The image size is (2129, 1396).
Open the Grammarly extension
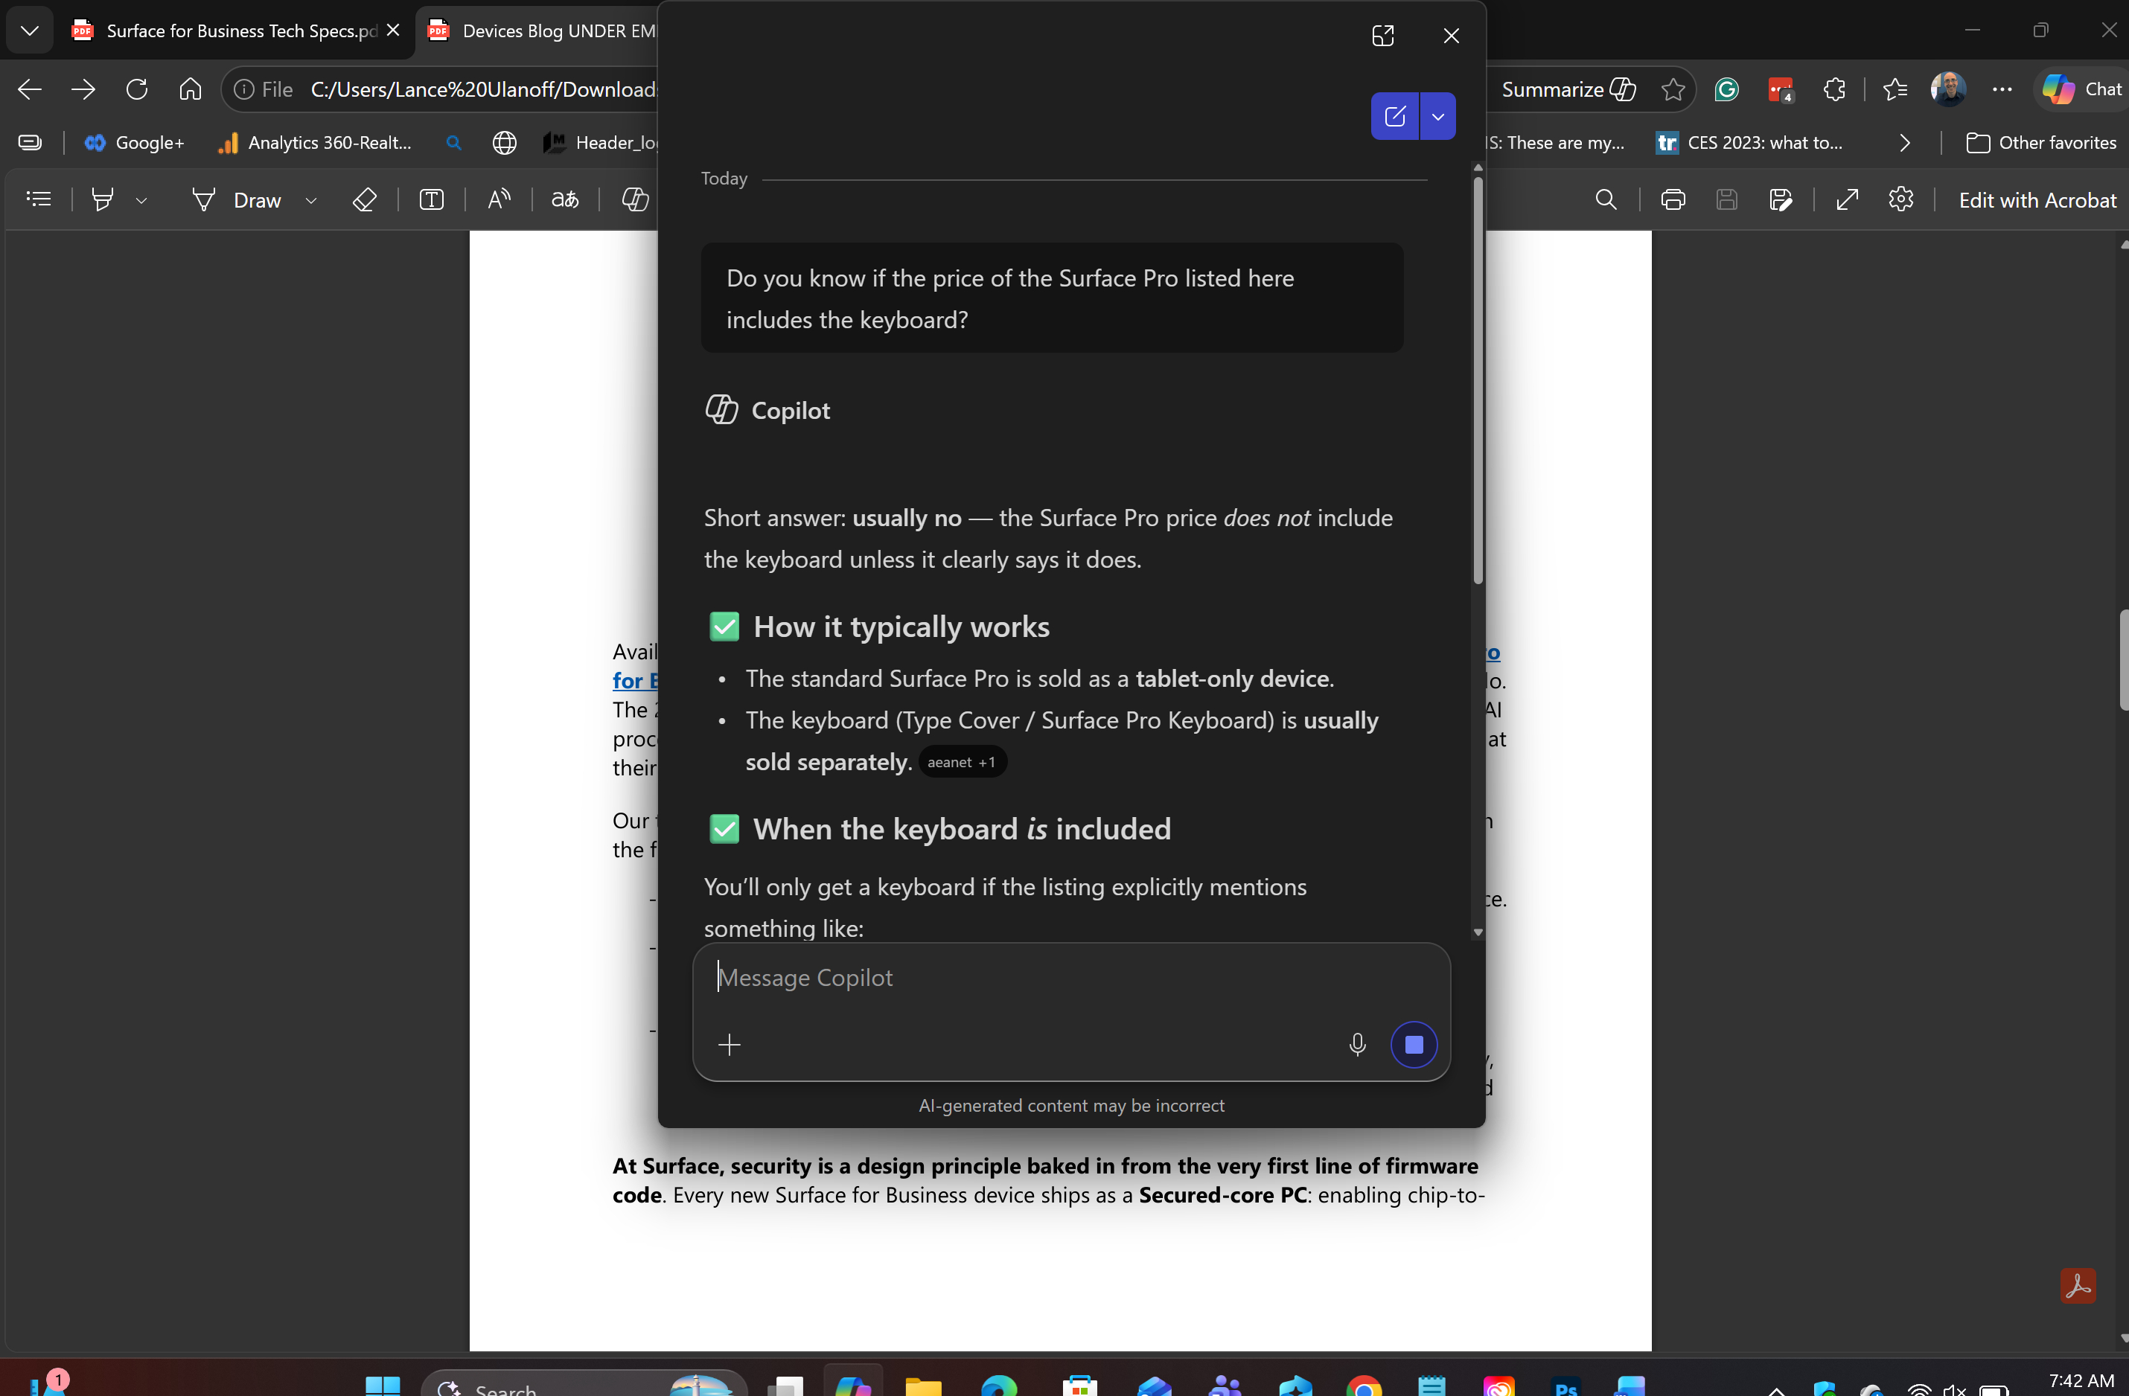(x=1726, y=89)
